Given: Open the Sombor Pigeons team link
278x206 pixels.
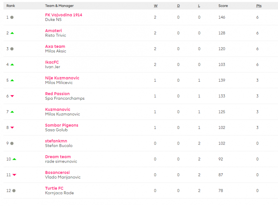Looking at the screenshot, I should [x=62, y=125].
